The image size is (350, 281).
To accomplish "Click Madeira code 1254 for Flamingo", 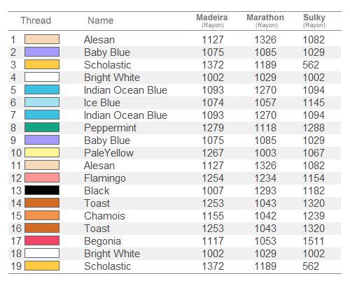I will click(213, 178).
